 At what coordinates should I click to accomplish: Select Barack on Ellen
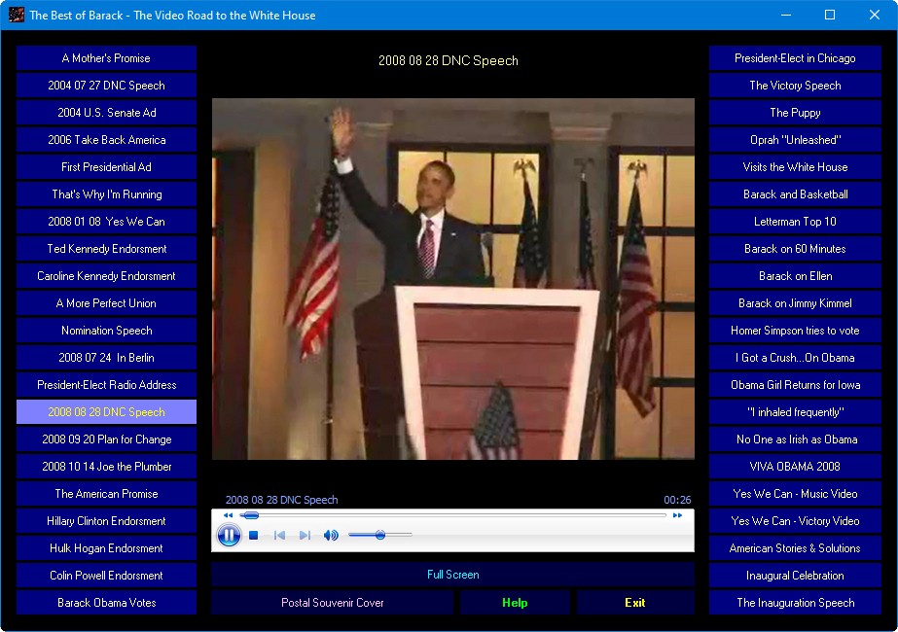pos(795,275)
